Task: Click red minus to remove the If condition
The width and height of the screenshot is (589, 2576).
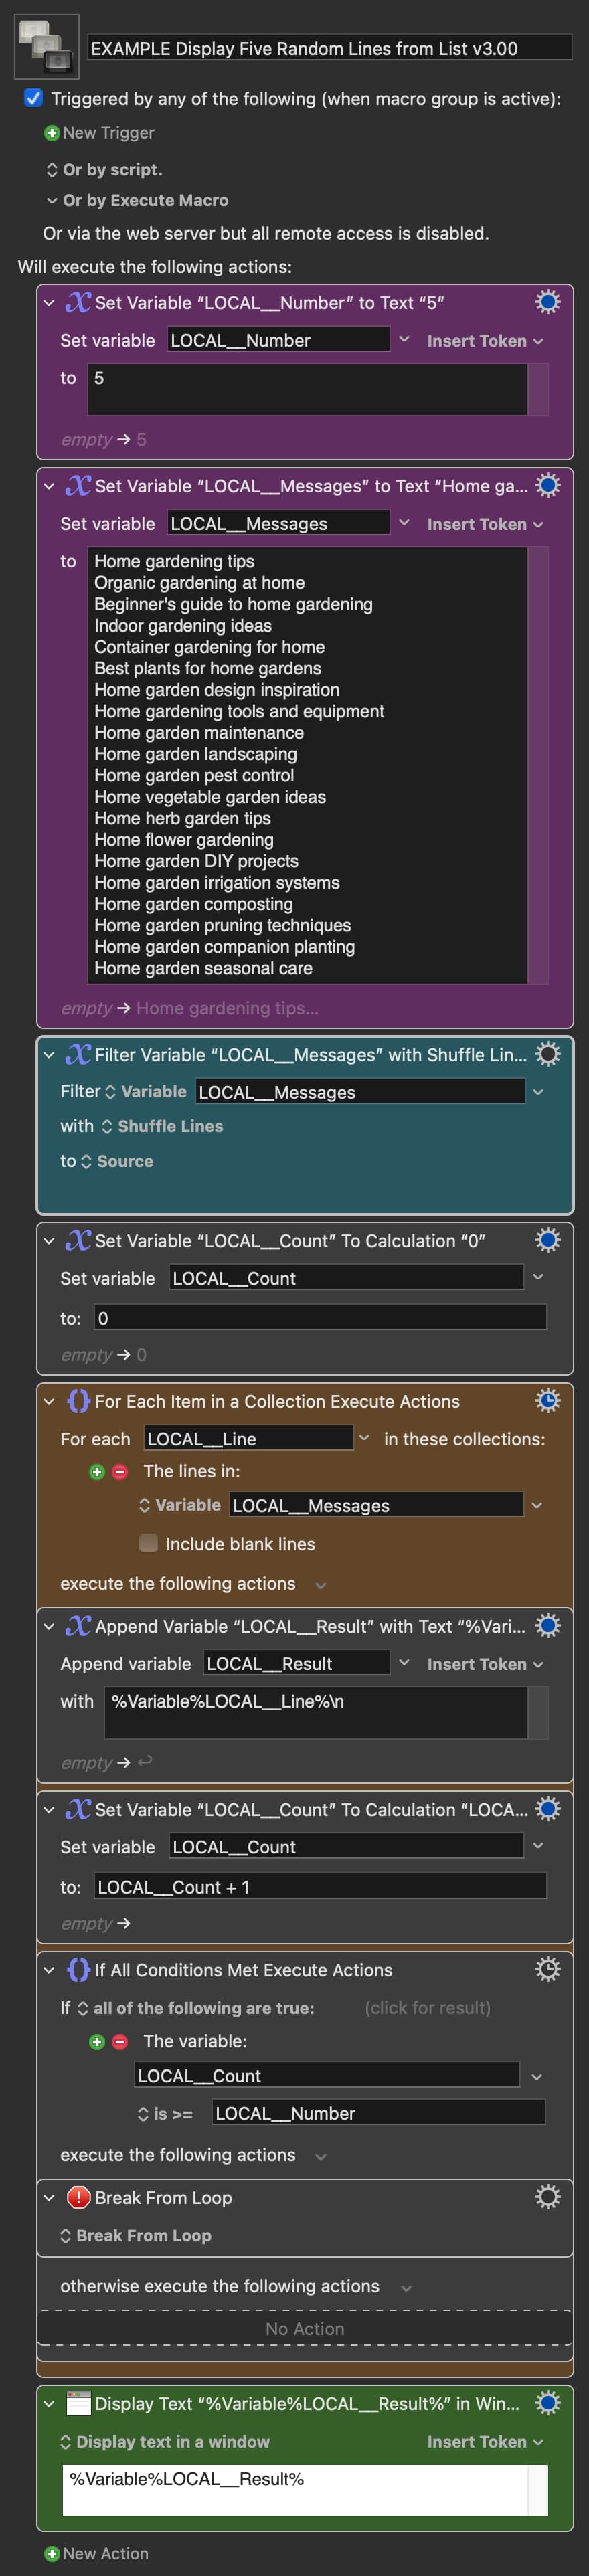Action: coord(120,2041)
